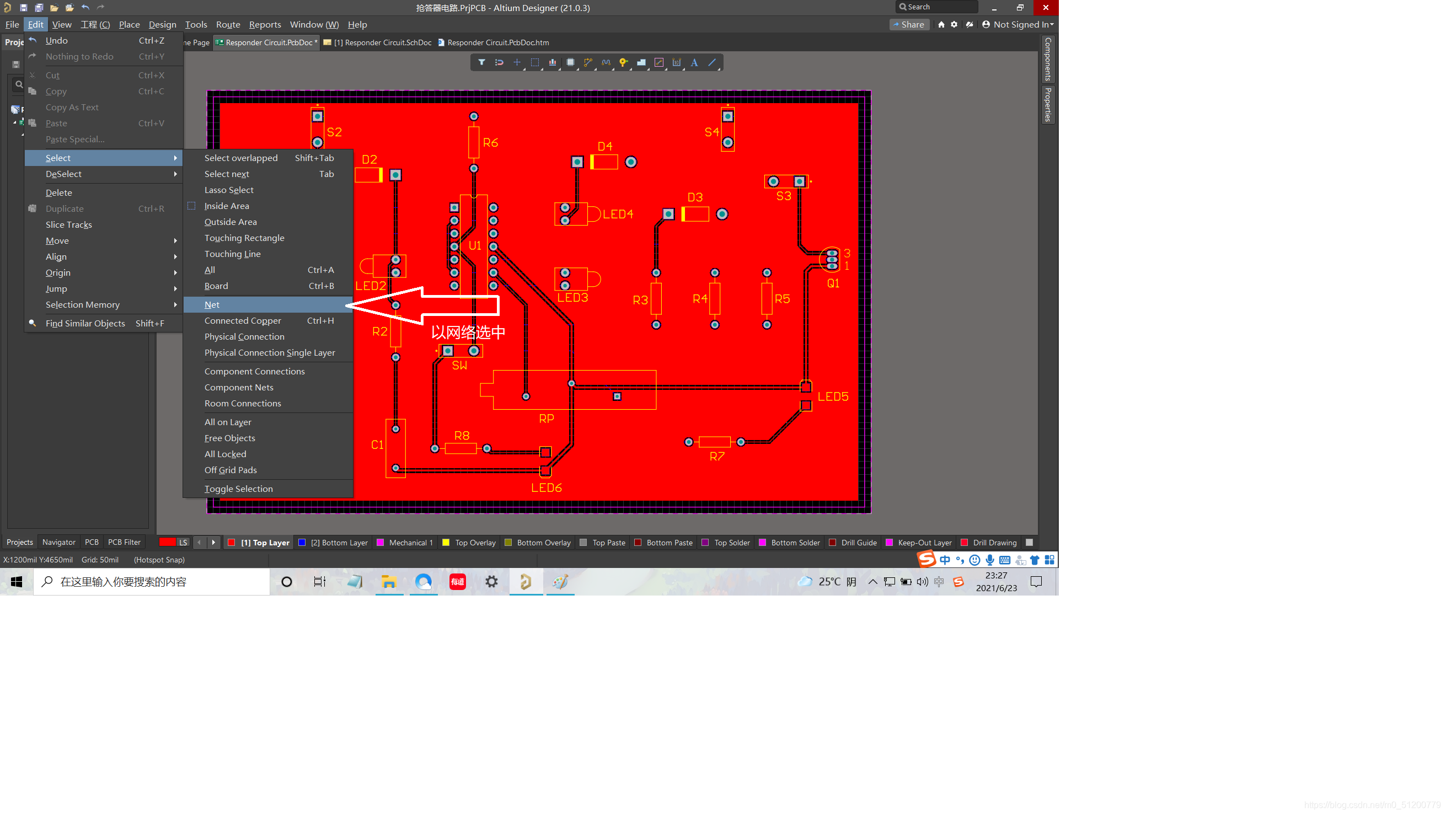Select the snap magnet tool icon
This screenshot has height=815, width=1446.
click(x=499, y=62)
